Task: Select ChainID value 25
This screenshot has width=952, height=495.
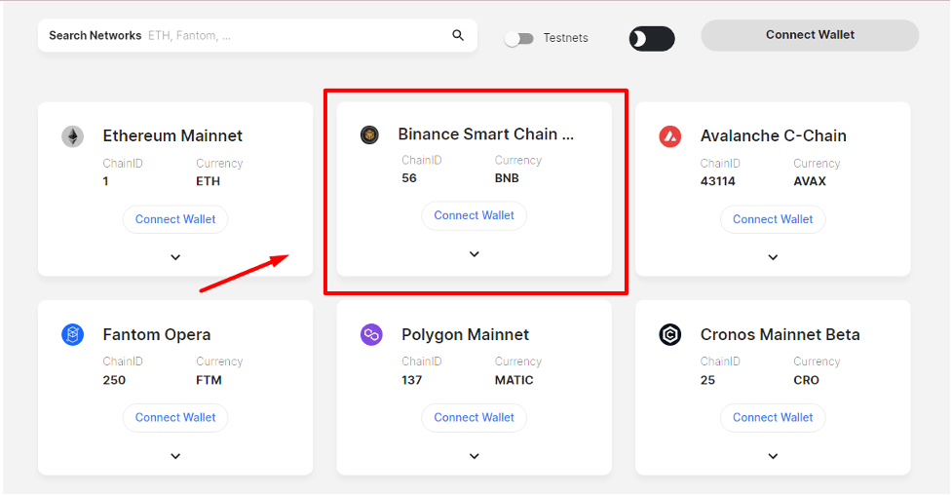Action: tap(708, 380)
